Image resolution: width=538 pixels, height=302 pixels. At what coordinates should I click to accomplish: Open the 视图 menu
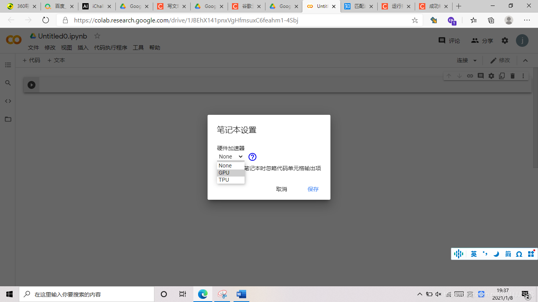coord(67,48)
